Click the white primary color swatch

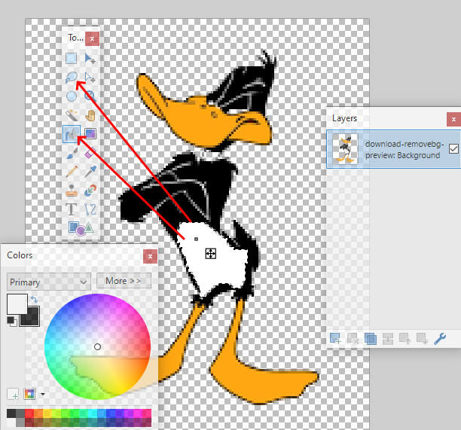click(x=17, y=304)
